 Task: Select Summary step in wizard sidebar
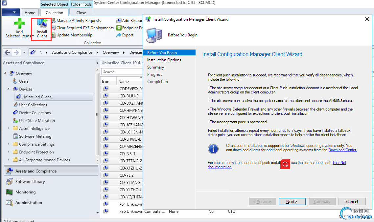coord(155,67)
